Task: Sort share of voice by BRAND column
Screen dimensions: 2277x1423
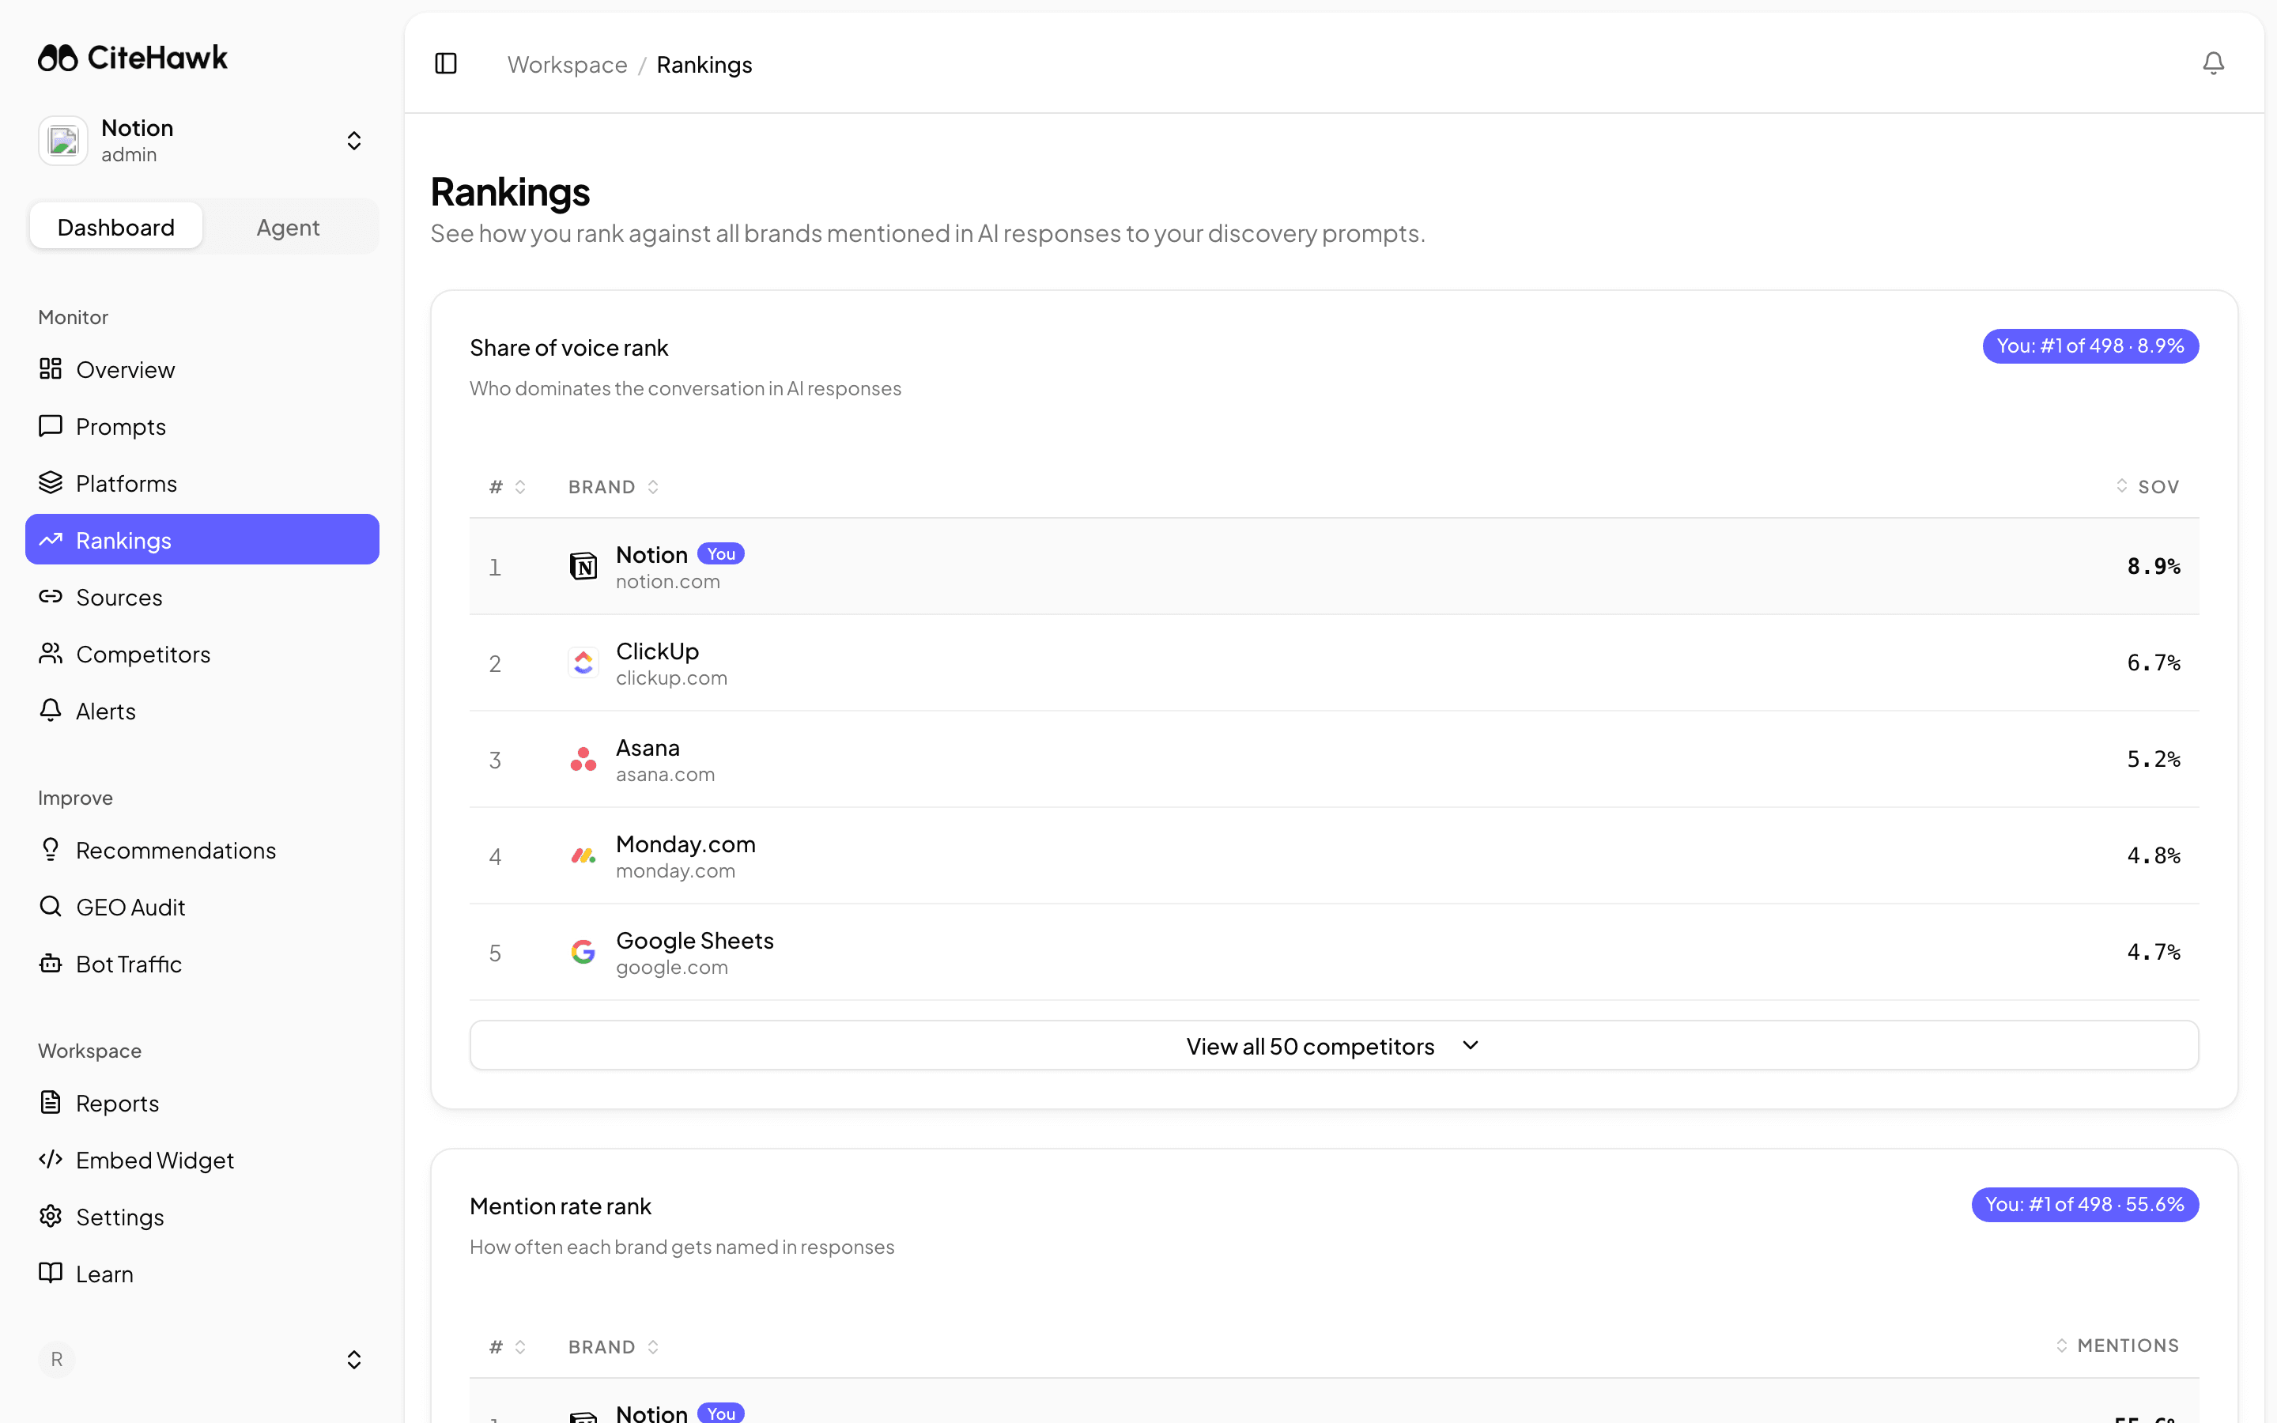Action: tap(613, 486)
